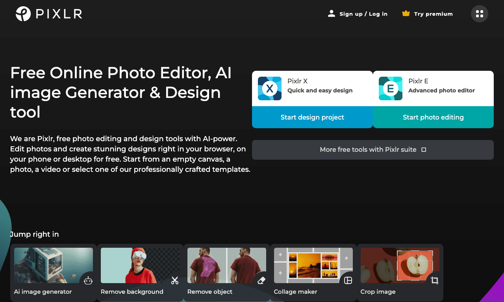
Task: Open Sign up / Log in
Action: pyautogui.click(x=358, y=14)
